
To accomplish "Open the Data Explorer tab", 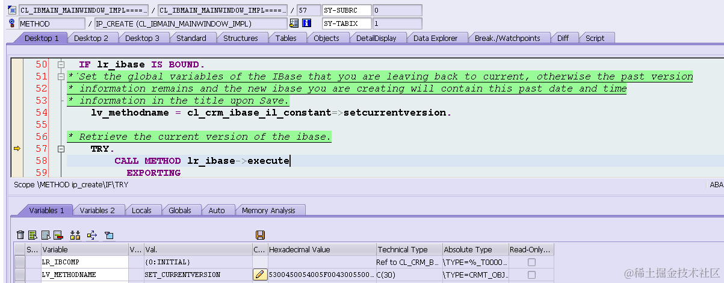I will (436, 38).
